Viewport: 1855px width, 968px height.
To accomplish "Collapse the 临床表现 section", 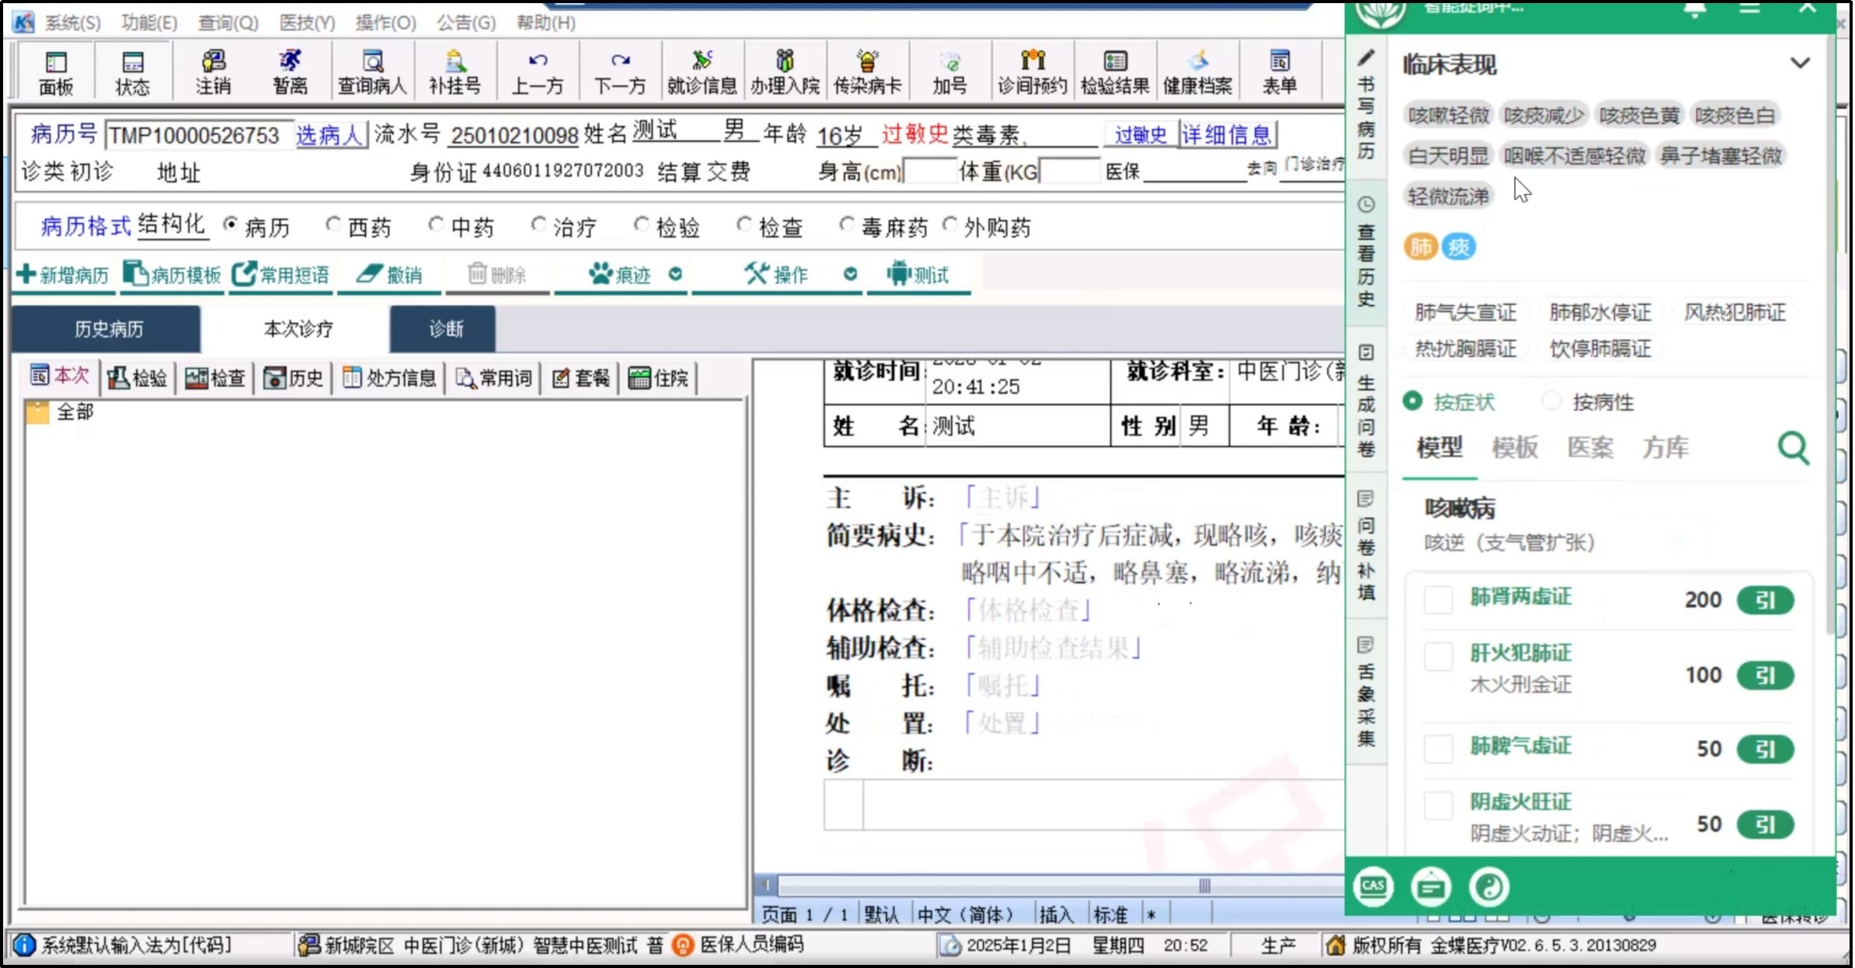I will [1801, 62].
